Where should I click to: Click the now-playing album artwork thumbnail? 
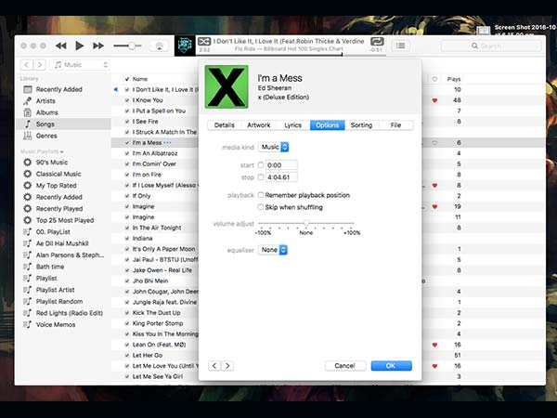pyautogui.click(x=185, y=46)
